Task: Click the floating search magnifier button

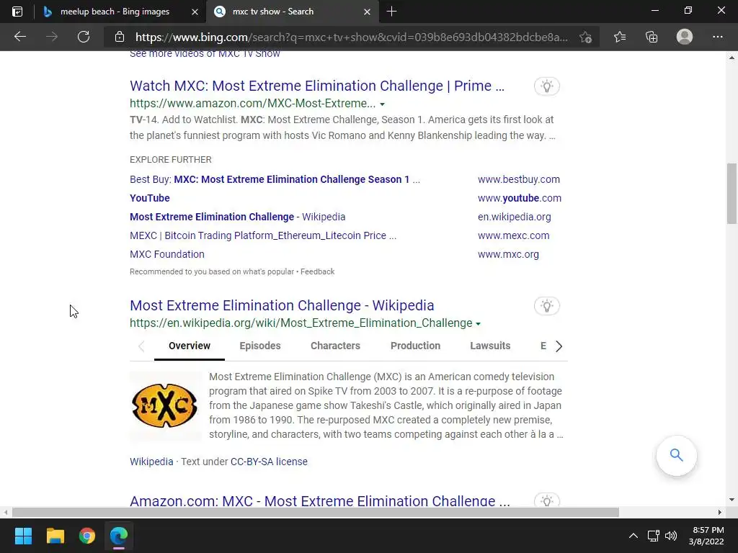Action: coord(676,455)
